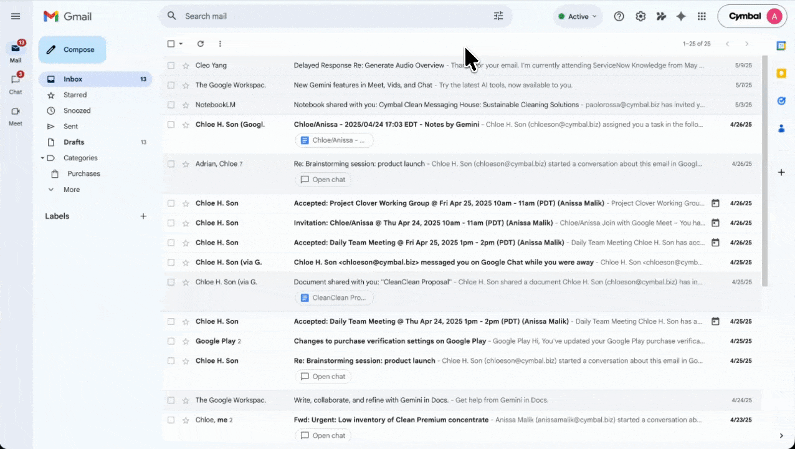This screenshot has width=795, height=449.
Task: Switch to the Chat section
Action: [x=15, y=83]
